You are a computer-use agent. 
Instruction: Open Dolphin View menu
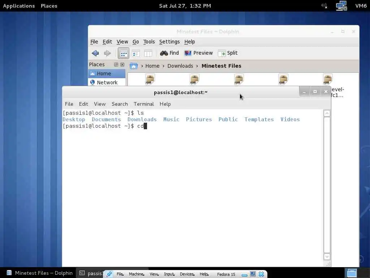coord(122,42)
